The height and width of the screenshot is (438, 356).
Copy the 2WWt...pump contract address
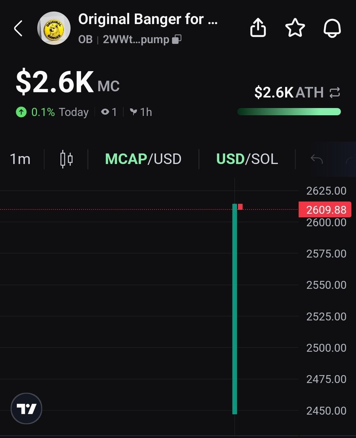point(177,39)
